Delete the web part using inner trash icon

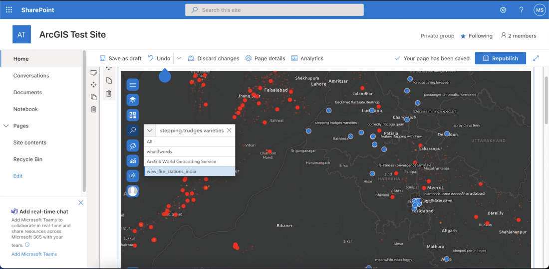pos(109,93)
